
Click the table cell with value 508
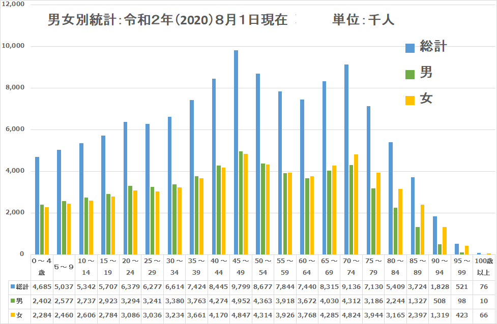pyautogui.click(x=440, y=301)
